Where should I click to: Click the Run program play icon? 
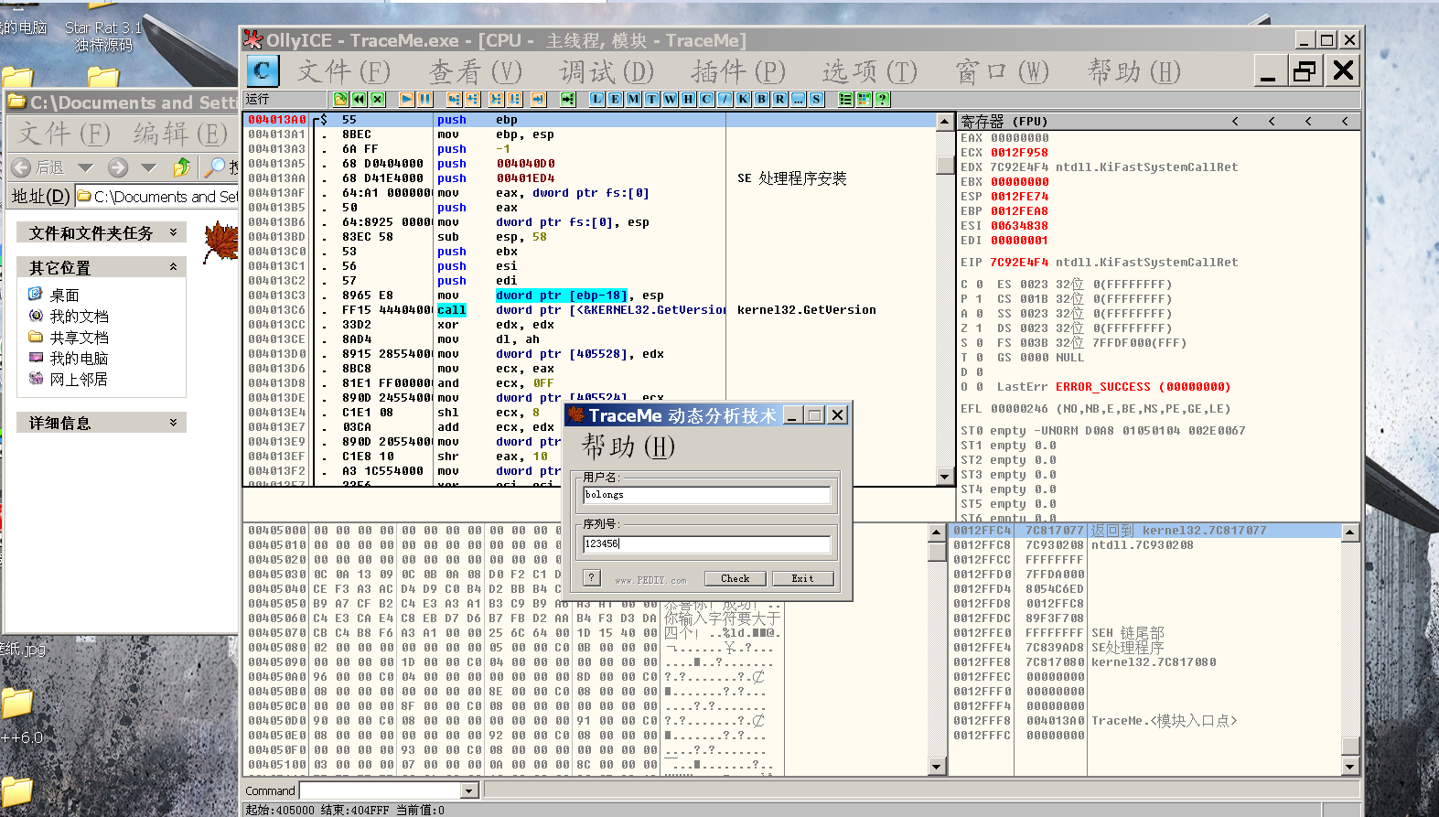point(407,99)
